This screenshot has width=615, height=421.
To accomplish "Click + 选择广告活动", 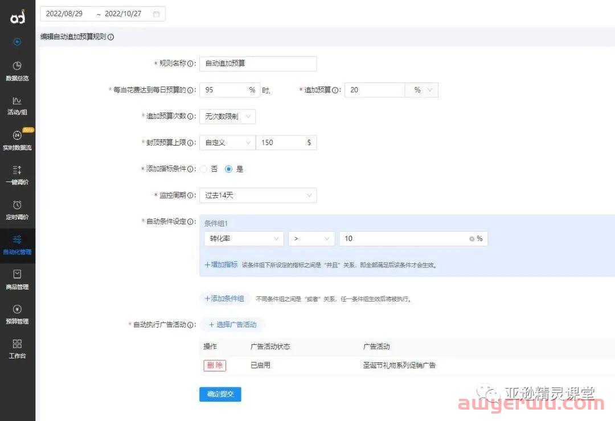I will [232, 325].
